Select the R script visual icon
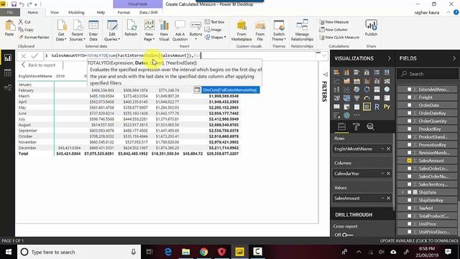This screenshot has width=460, height=259. point(377,106)
